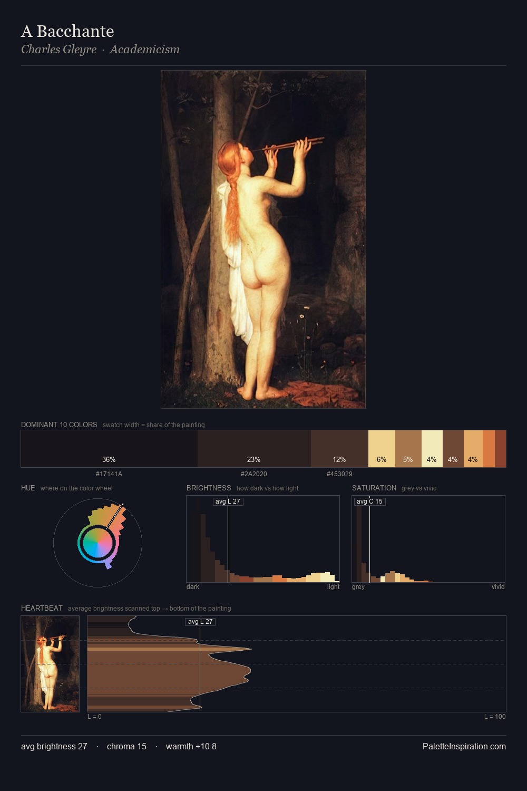
Task: Click the PaletteInspiration.com link
Action: [464, 746]
